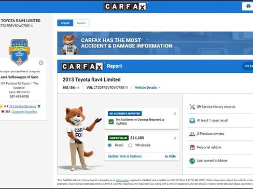The width and height of the screenshot is (253, 189).
Task: Click the TOYOTA RAV4 LIMITED sidebar title
Action: [x=21, y=21]
